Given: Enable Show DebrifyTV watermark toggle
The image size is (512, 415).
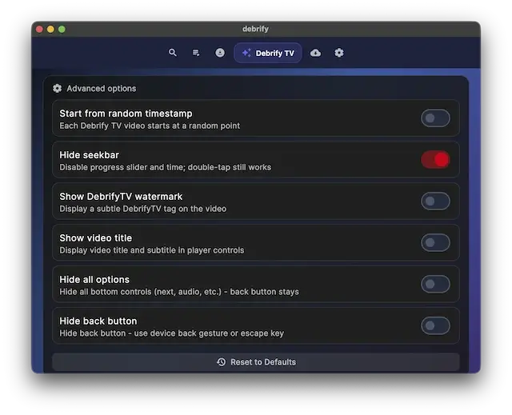Looking at the screenshot, I should click(435, 201).
